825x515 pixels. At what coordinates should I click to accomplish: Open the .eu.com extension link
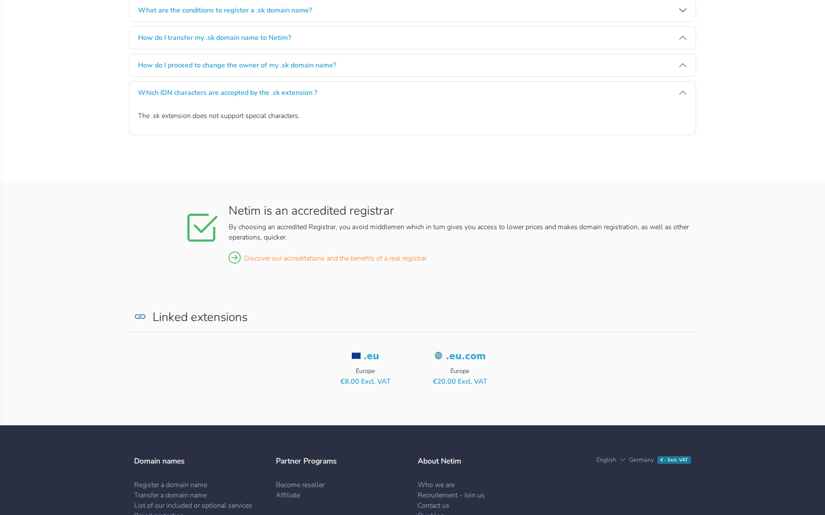tap(466, 356)
